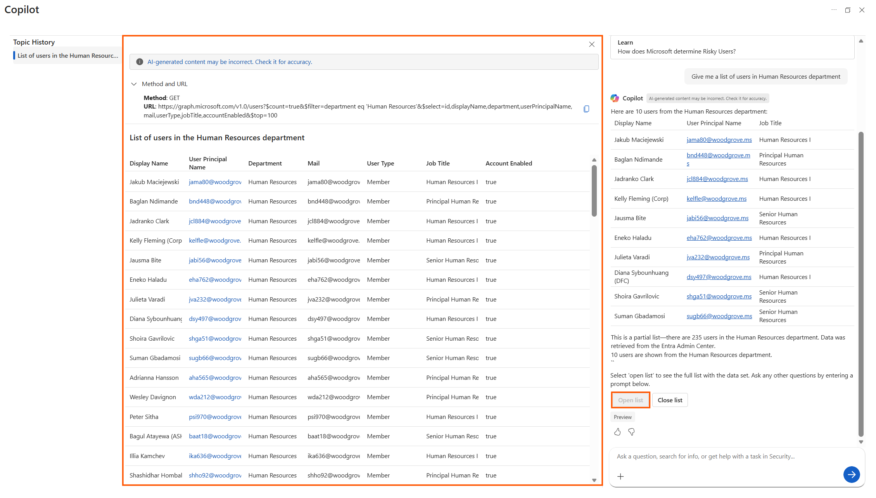Click the info icon in accuracy banner
Screen dimensions: 876x498
point(140,62)
